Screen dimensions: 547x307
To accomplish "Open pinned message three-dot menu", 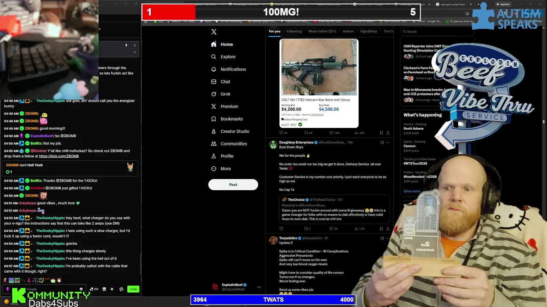I will [135, 45].
